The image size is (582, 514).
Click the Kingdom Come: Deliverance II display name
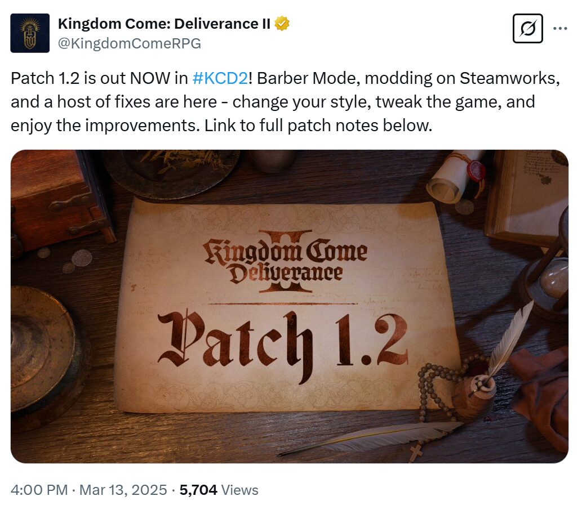[x=164, y=24]
